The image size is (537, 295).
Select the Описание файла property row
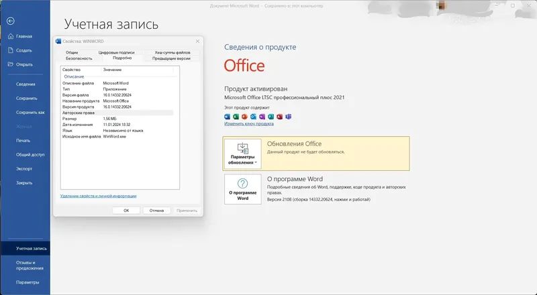(117, 83)
